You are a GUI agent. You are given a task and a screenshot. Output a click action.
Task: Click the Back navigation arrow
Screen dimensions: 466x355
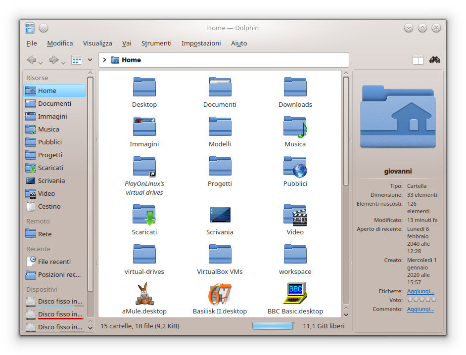tap(31, 60)
